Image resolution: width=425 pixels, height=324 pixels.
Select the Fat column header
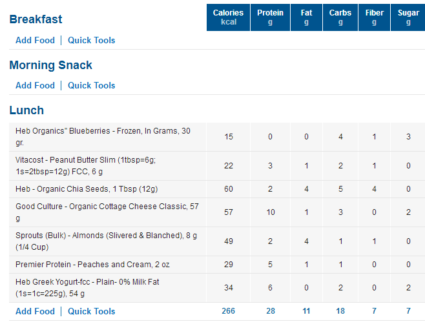[x=306, y=17]
